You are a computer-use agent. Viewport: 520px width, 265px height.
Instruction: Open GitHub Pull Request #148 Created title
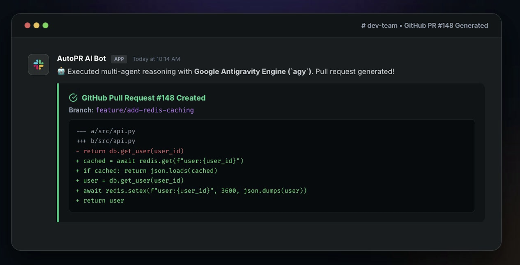(x=144, y=98)
